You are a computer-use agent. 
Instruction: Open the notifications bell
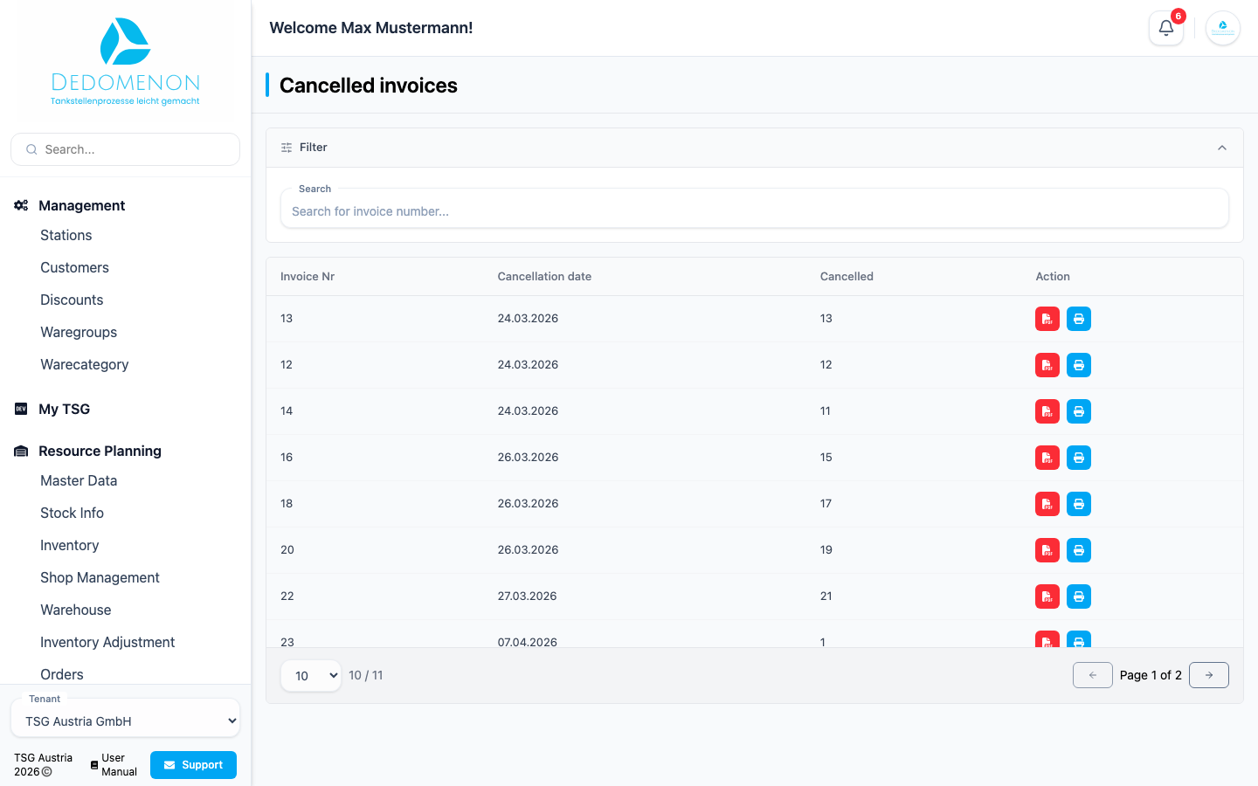pyautogui.click(x=1166, y=28)
